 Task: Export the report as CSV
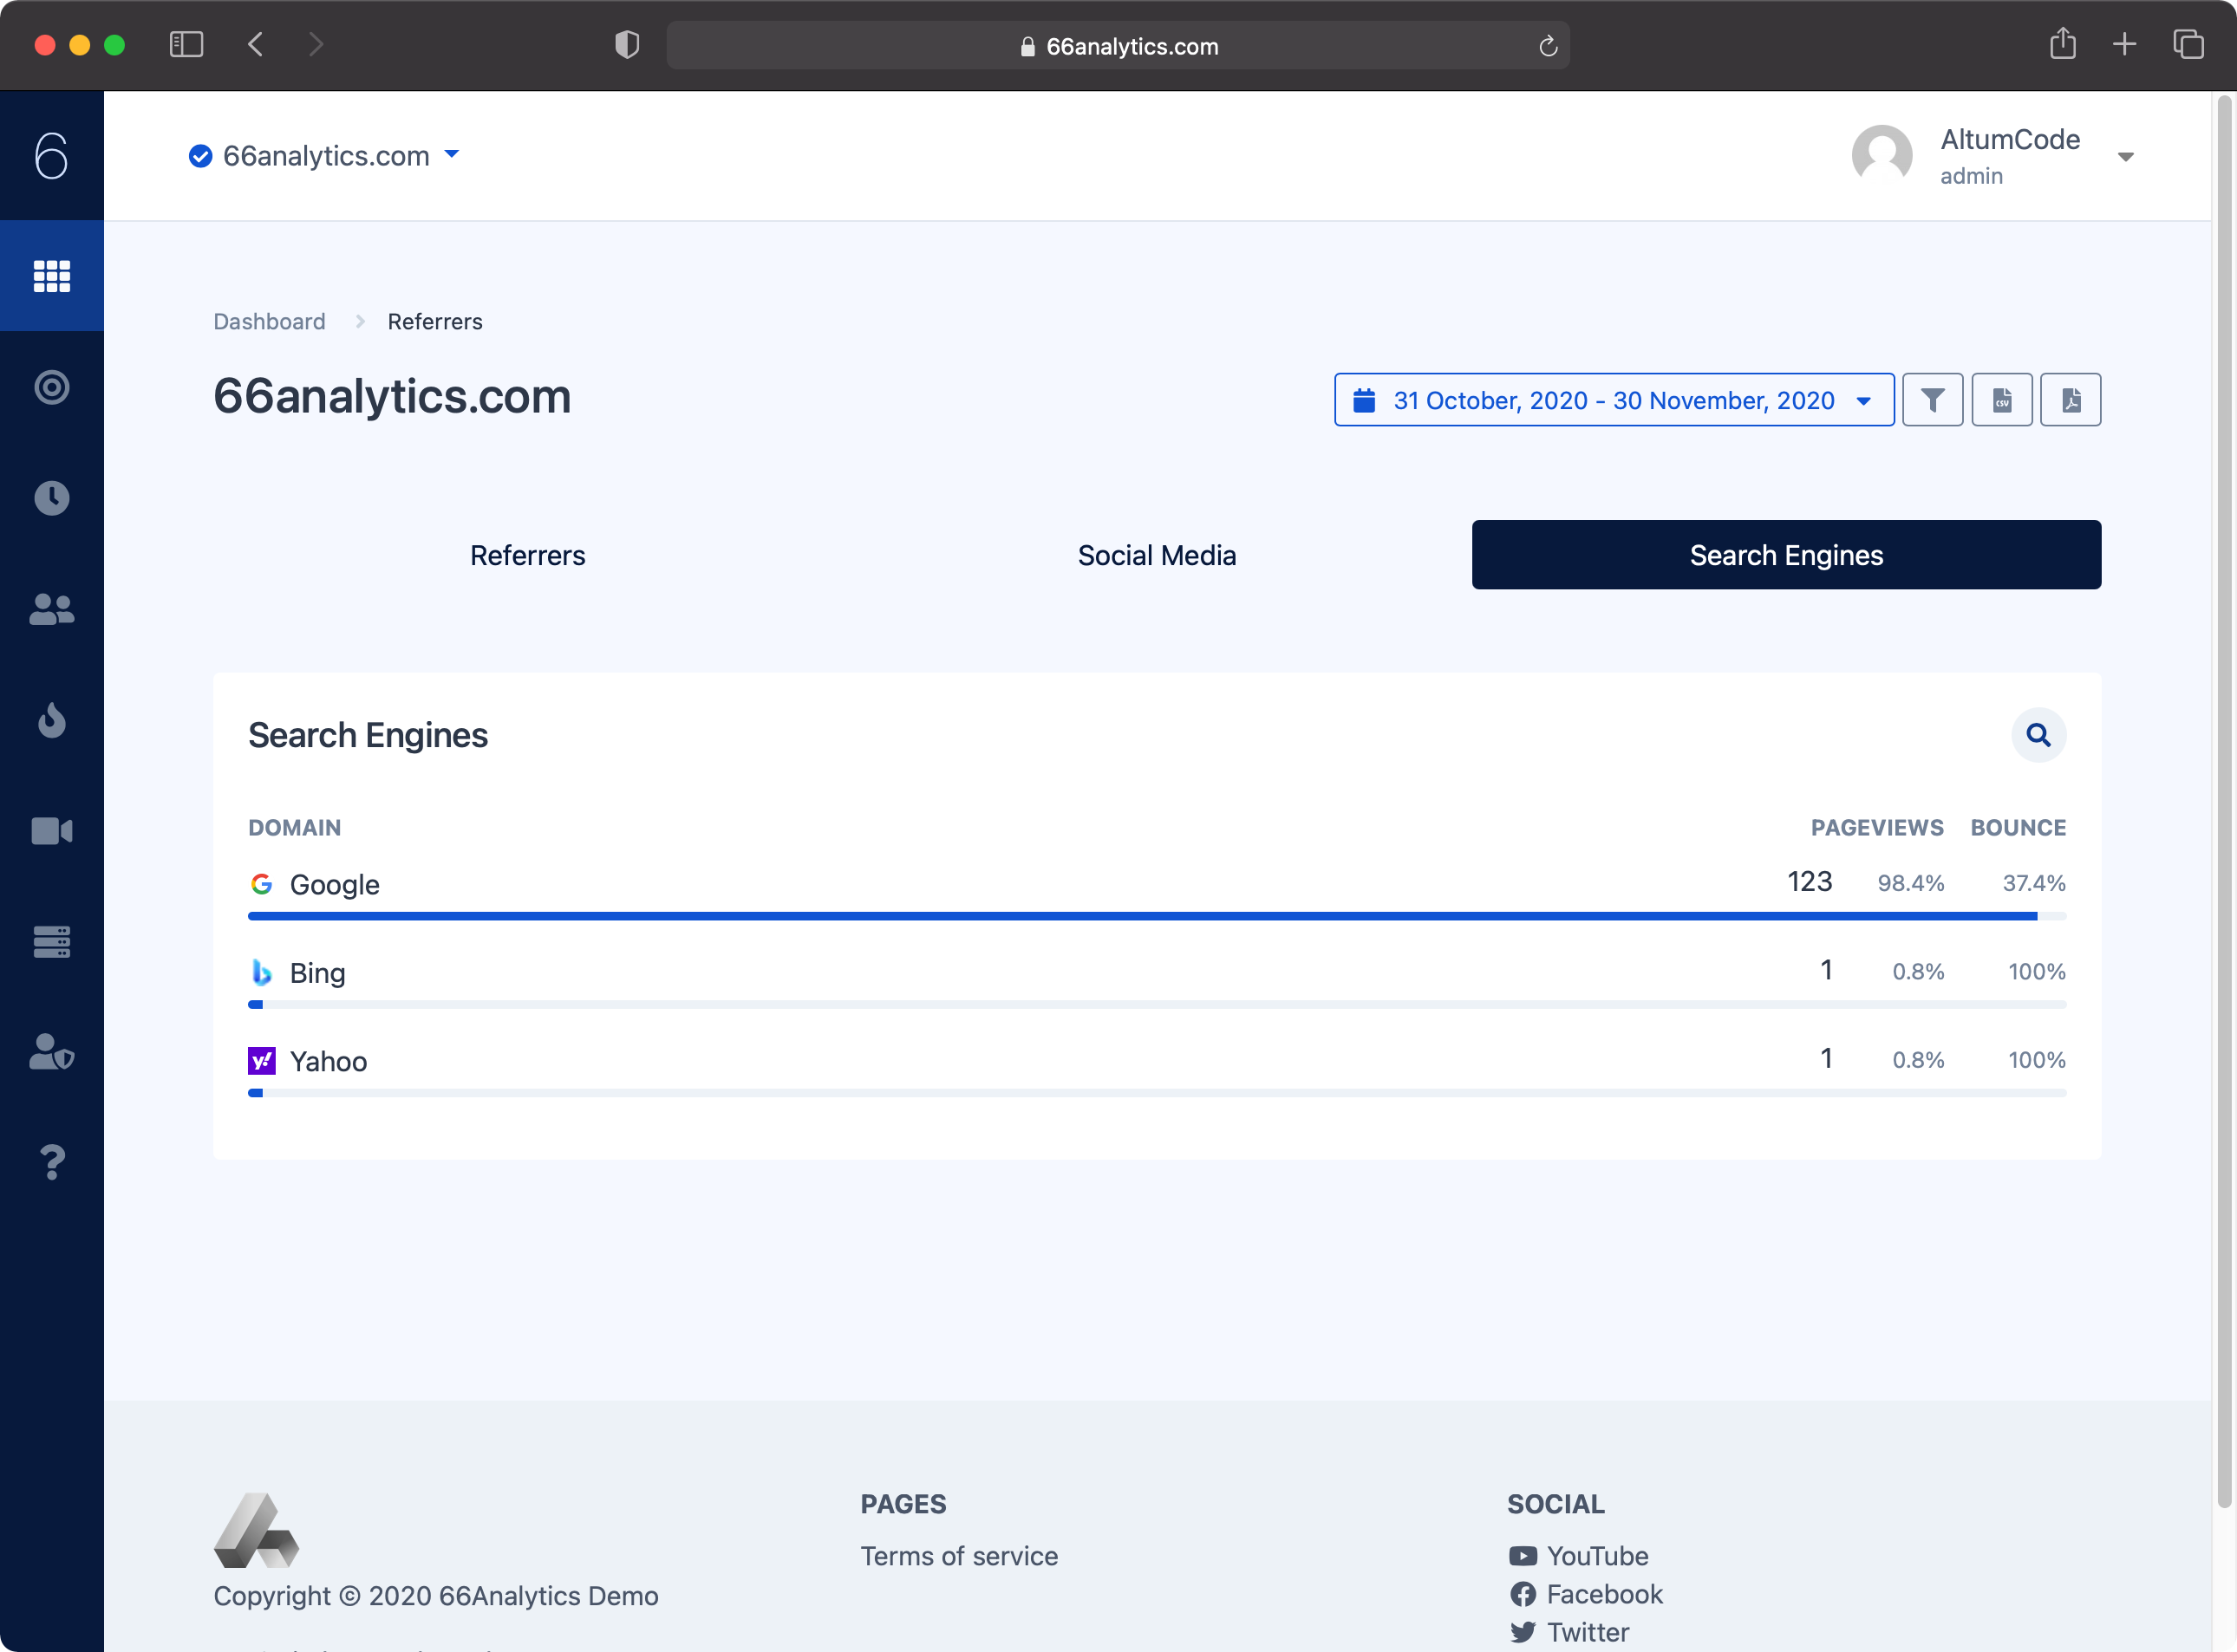tap(2002, 399)
